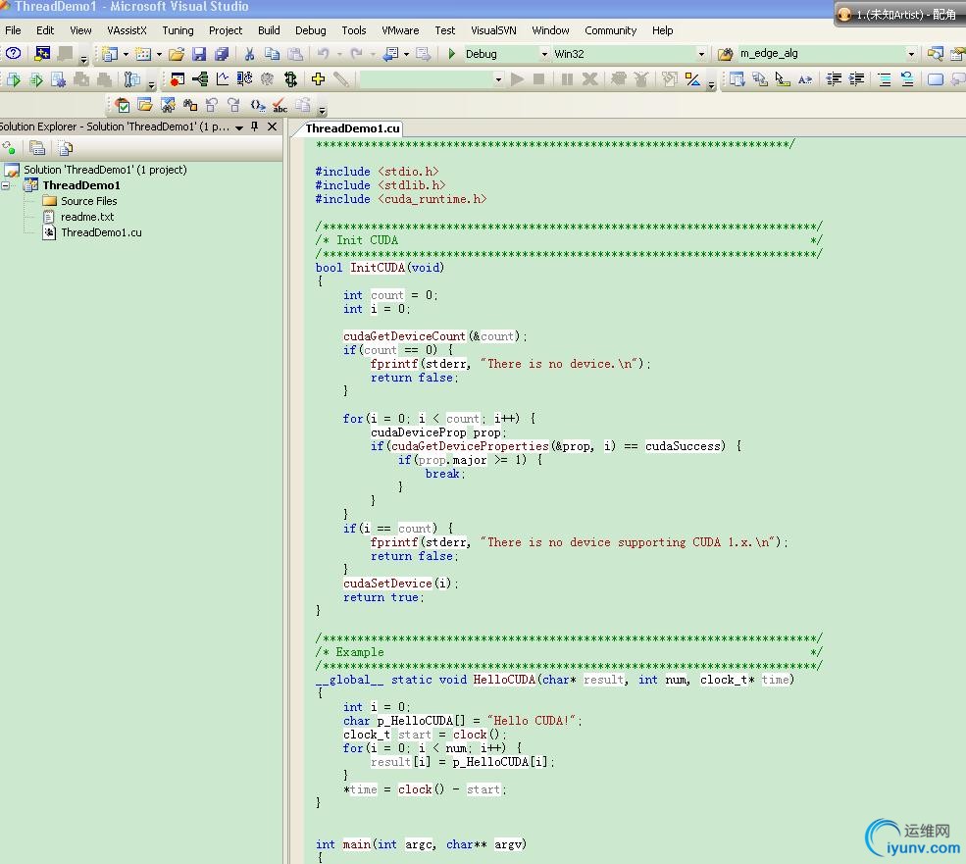Start debugging with the green play arrow
The height and width of the screenshot is (864, 966).
pos(451,54)
